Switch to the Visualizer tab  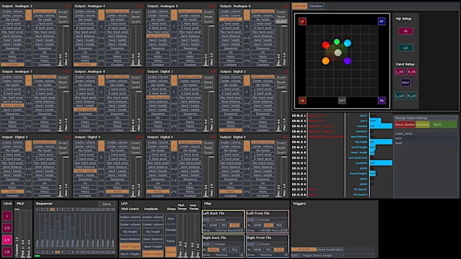point(316,6)
